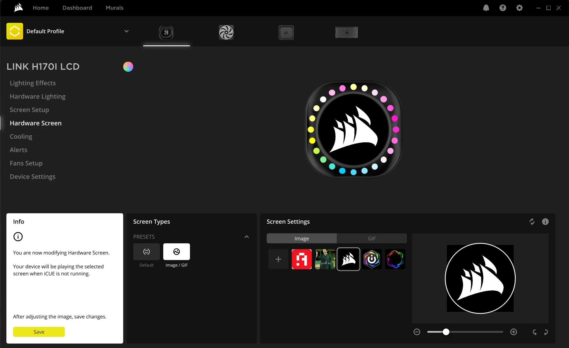This screenshot has height=348, width=569.
Task: Rotate the image counterclockwise
Action: point(535,332)
